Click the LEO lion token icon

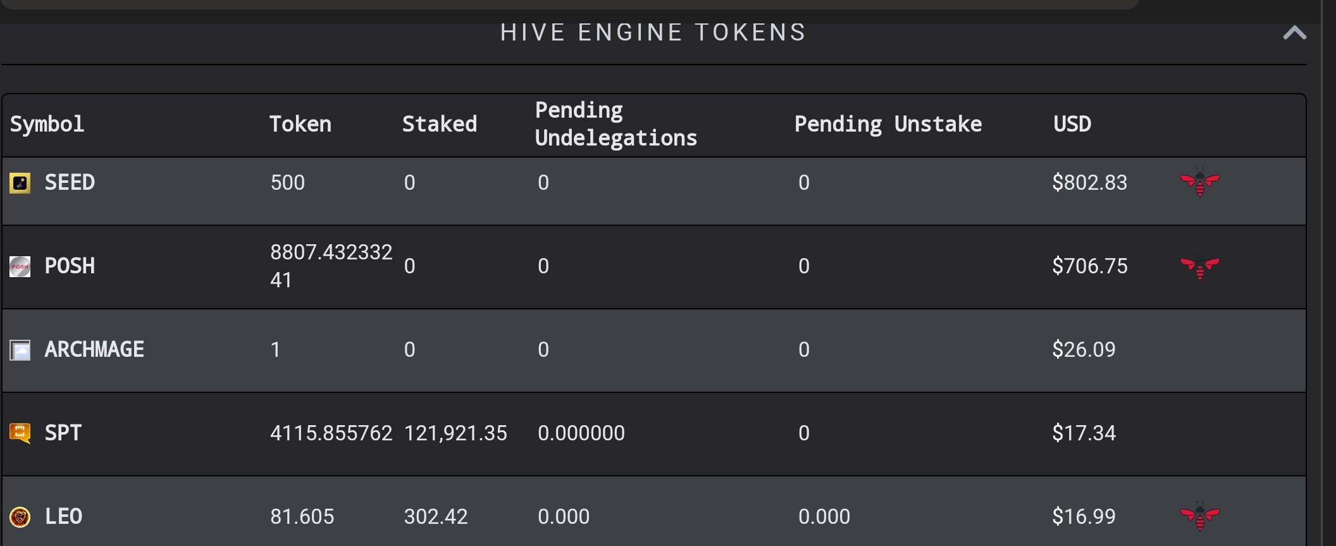point(20,517)
